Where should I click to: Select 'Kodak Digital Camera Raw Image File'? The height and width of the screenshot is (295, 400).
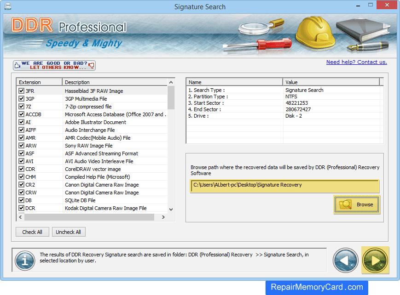coord(105,208)
